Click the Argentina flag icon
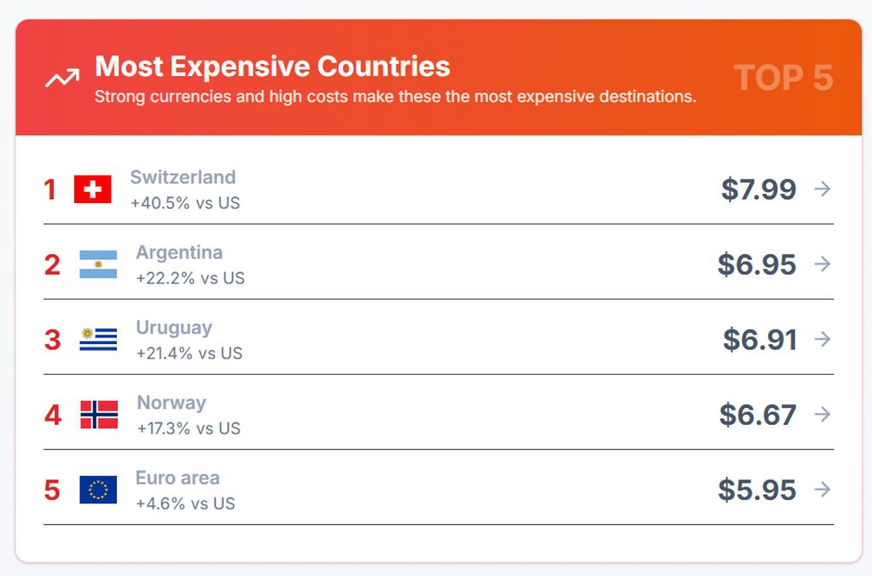Viewport: 872px width, 576px height. 98,265
